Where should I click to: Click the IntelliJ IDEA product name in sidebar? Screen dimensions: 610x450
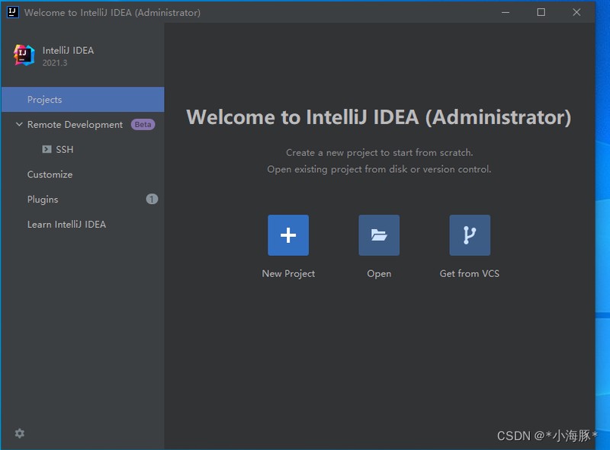(x=68, y=50)
